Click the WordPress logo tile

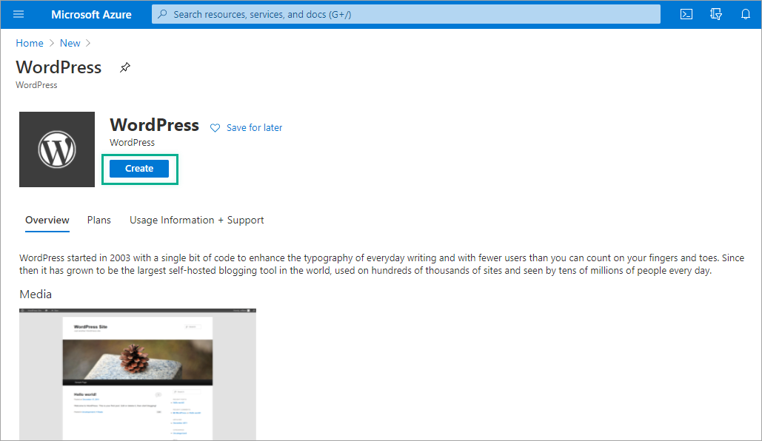click(x=57, y=149)
